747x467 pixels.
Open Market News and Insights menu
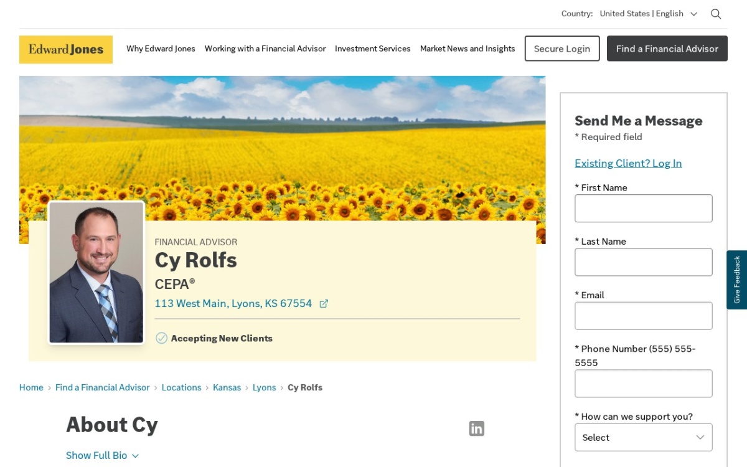pos(467,49)
